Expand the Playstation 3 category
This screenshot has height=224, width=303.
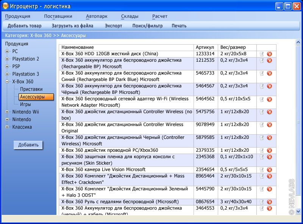point(7,74)
